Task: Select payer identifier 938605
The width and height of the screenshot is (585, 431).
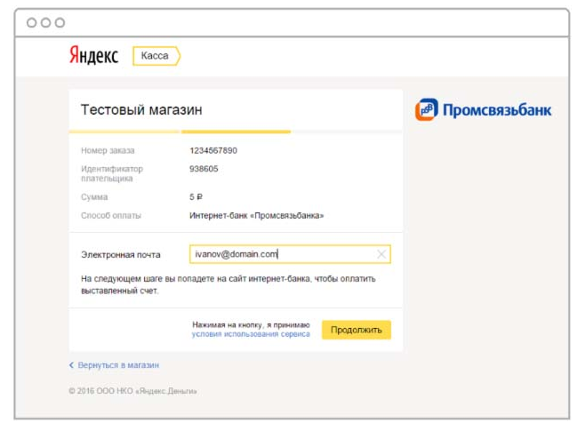Action: (x=204, y=169)
